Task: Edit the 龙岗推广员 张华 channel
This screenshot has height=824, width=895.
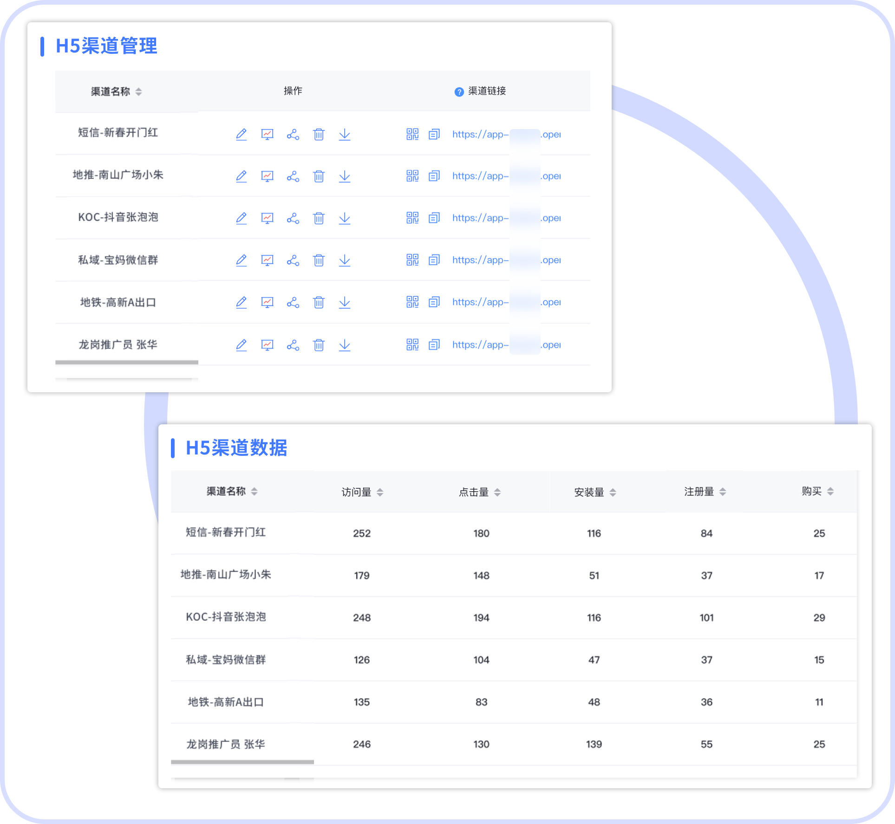Action: [x=241, y=345]
